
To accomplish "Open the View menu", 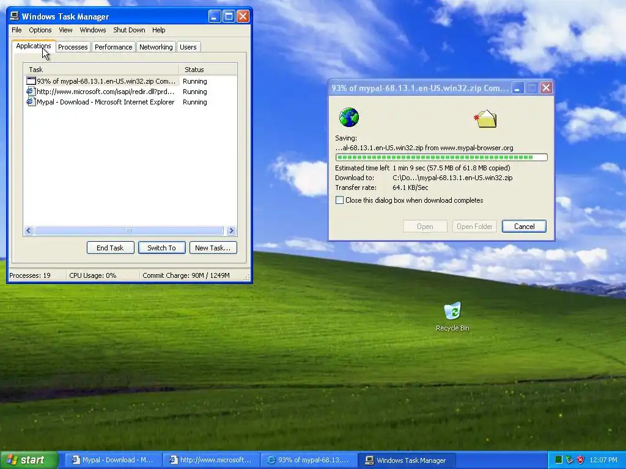I will point(65,30).
